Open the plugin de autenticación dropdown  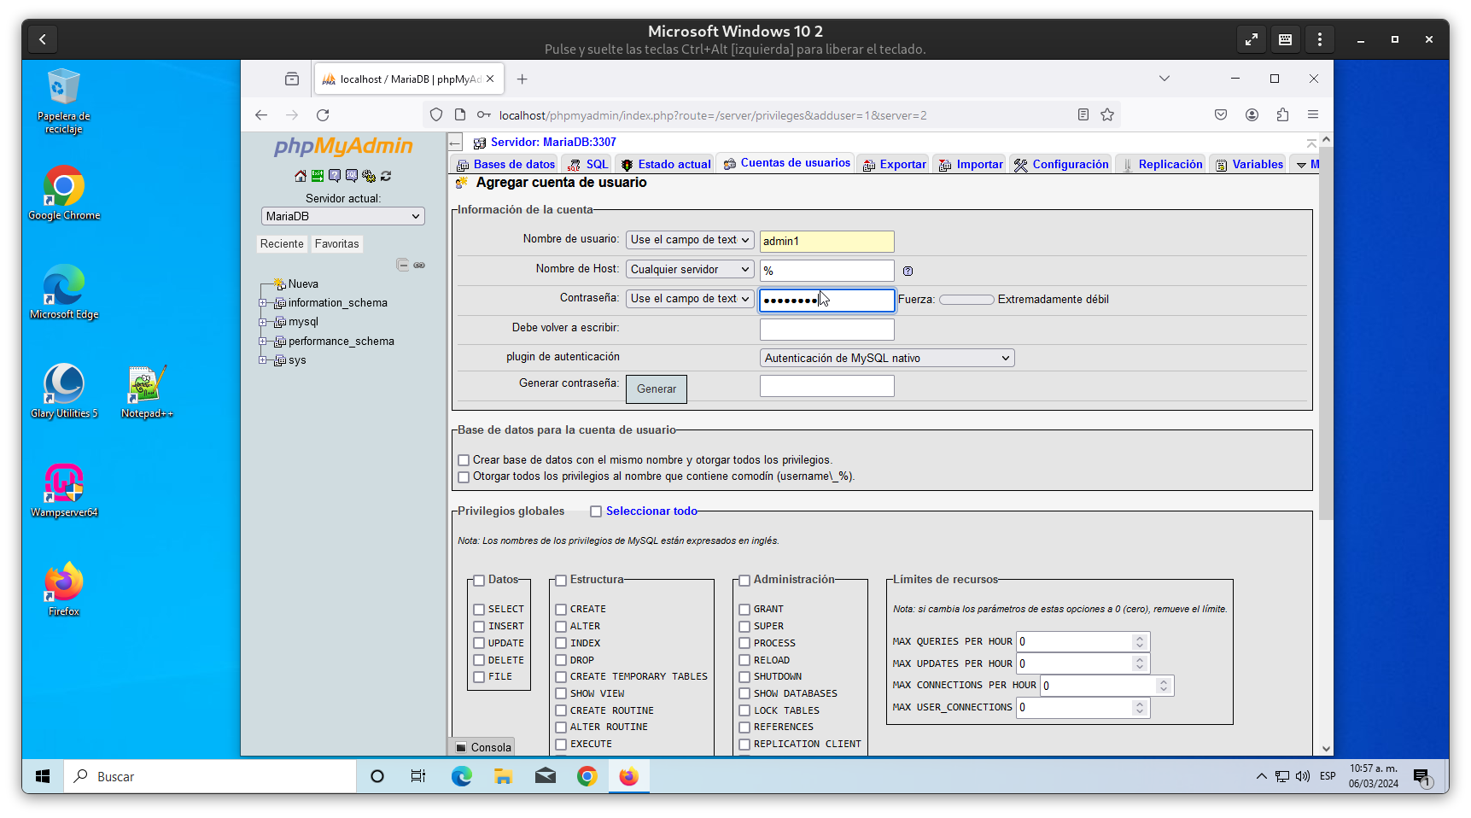click(886, 359)
